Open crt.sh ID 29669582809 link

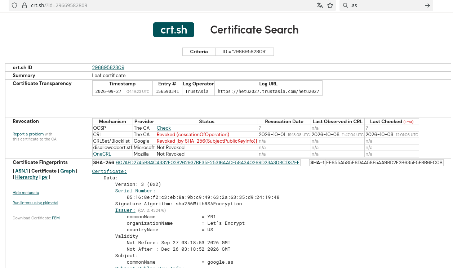tap(108, 67)
